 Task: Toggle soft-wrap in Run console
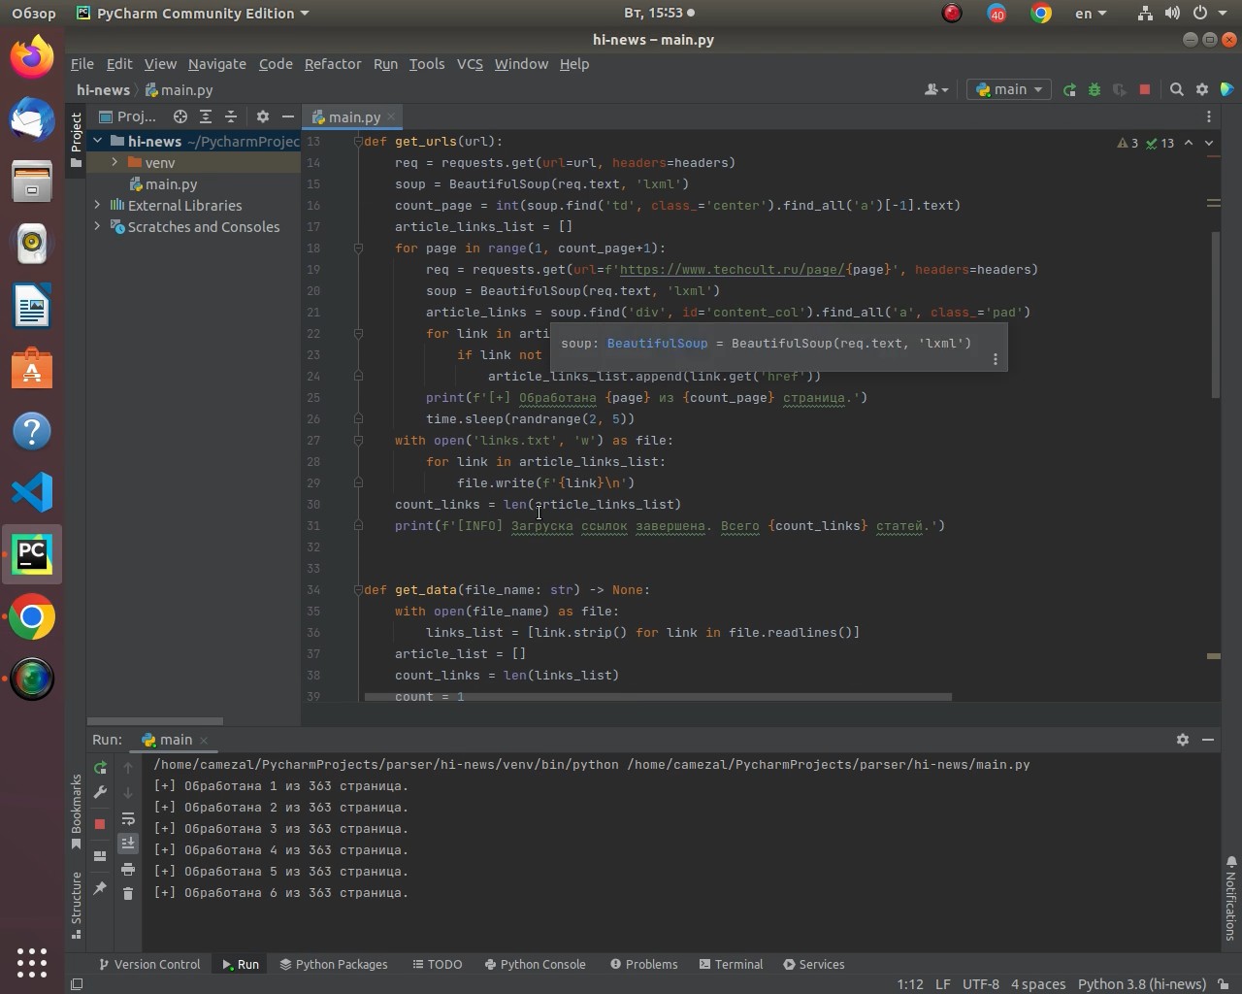coord(128,819)
